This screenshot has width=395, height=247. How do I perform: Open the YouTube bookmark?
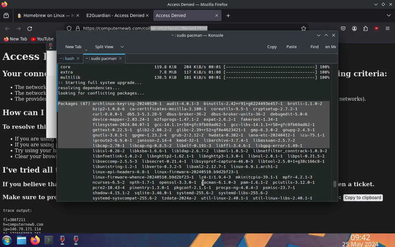42,39
